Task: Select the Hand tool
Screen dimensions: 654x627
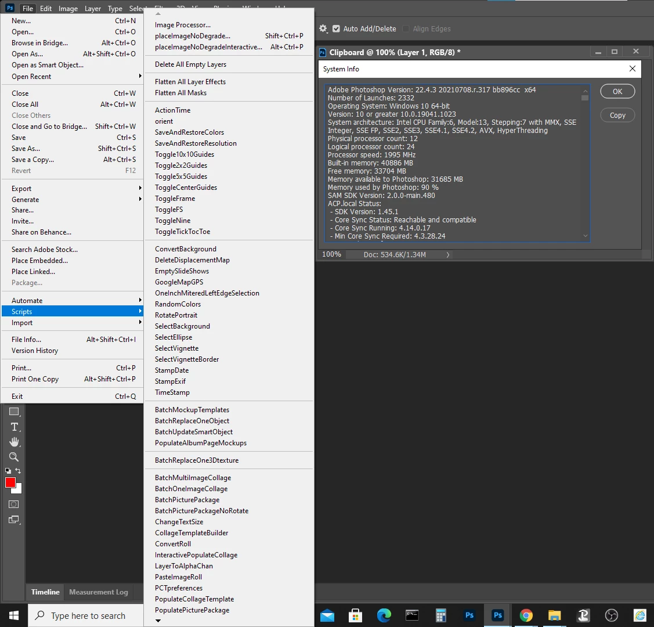Action: 14,442
